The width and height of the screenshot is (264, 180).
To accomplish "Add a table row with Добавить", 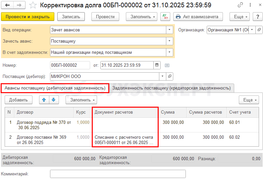I will tap(19, 100).
